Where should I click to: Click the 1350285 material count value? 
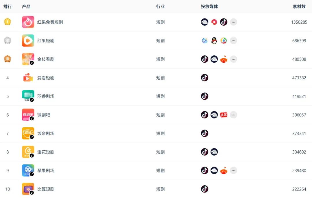[x=299, y=22]
